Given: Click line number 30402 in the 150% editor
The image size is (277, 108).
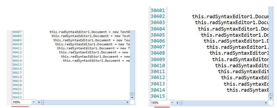Looking at the screenshot, I should [158, 16].
